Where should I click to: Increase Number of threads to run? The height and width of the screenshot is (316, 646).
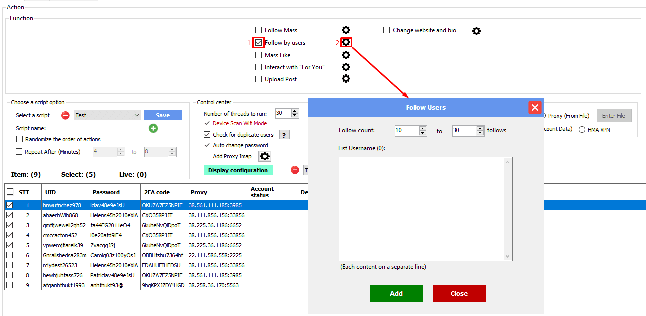tap(294, 111)
